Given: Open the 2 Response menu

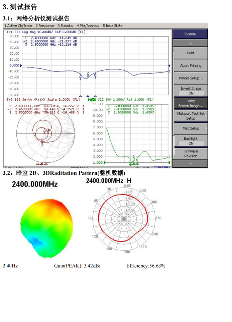Looking at the screenshot, I should tap(45, 26).
